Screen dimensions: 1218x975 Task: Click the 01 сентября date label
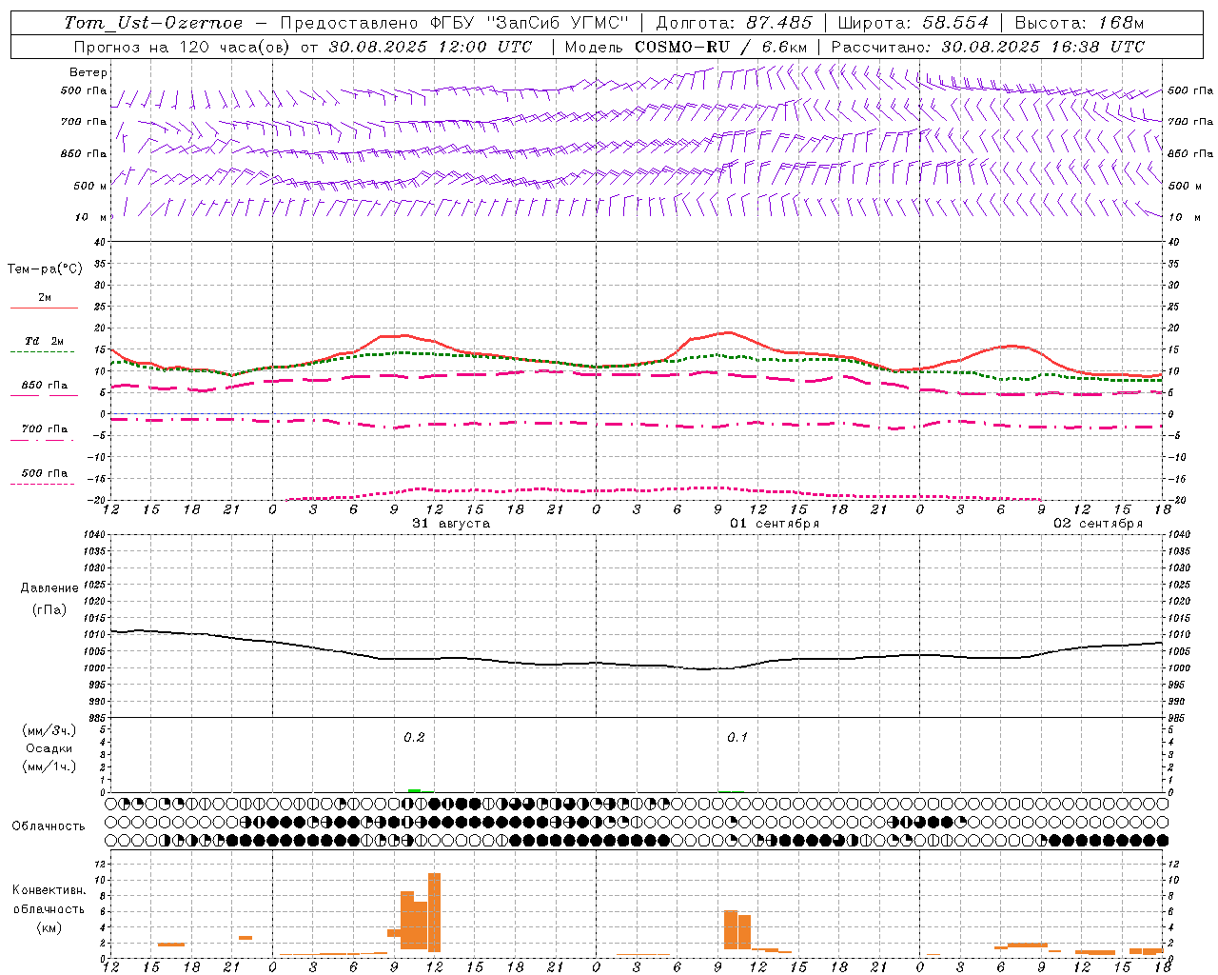pos(775,524)
